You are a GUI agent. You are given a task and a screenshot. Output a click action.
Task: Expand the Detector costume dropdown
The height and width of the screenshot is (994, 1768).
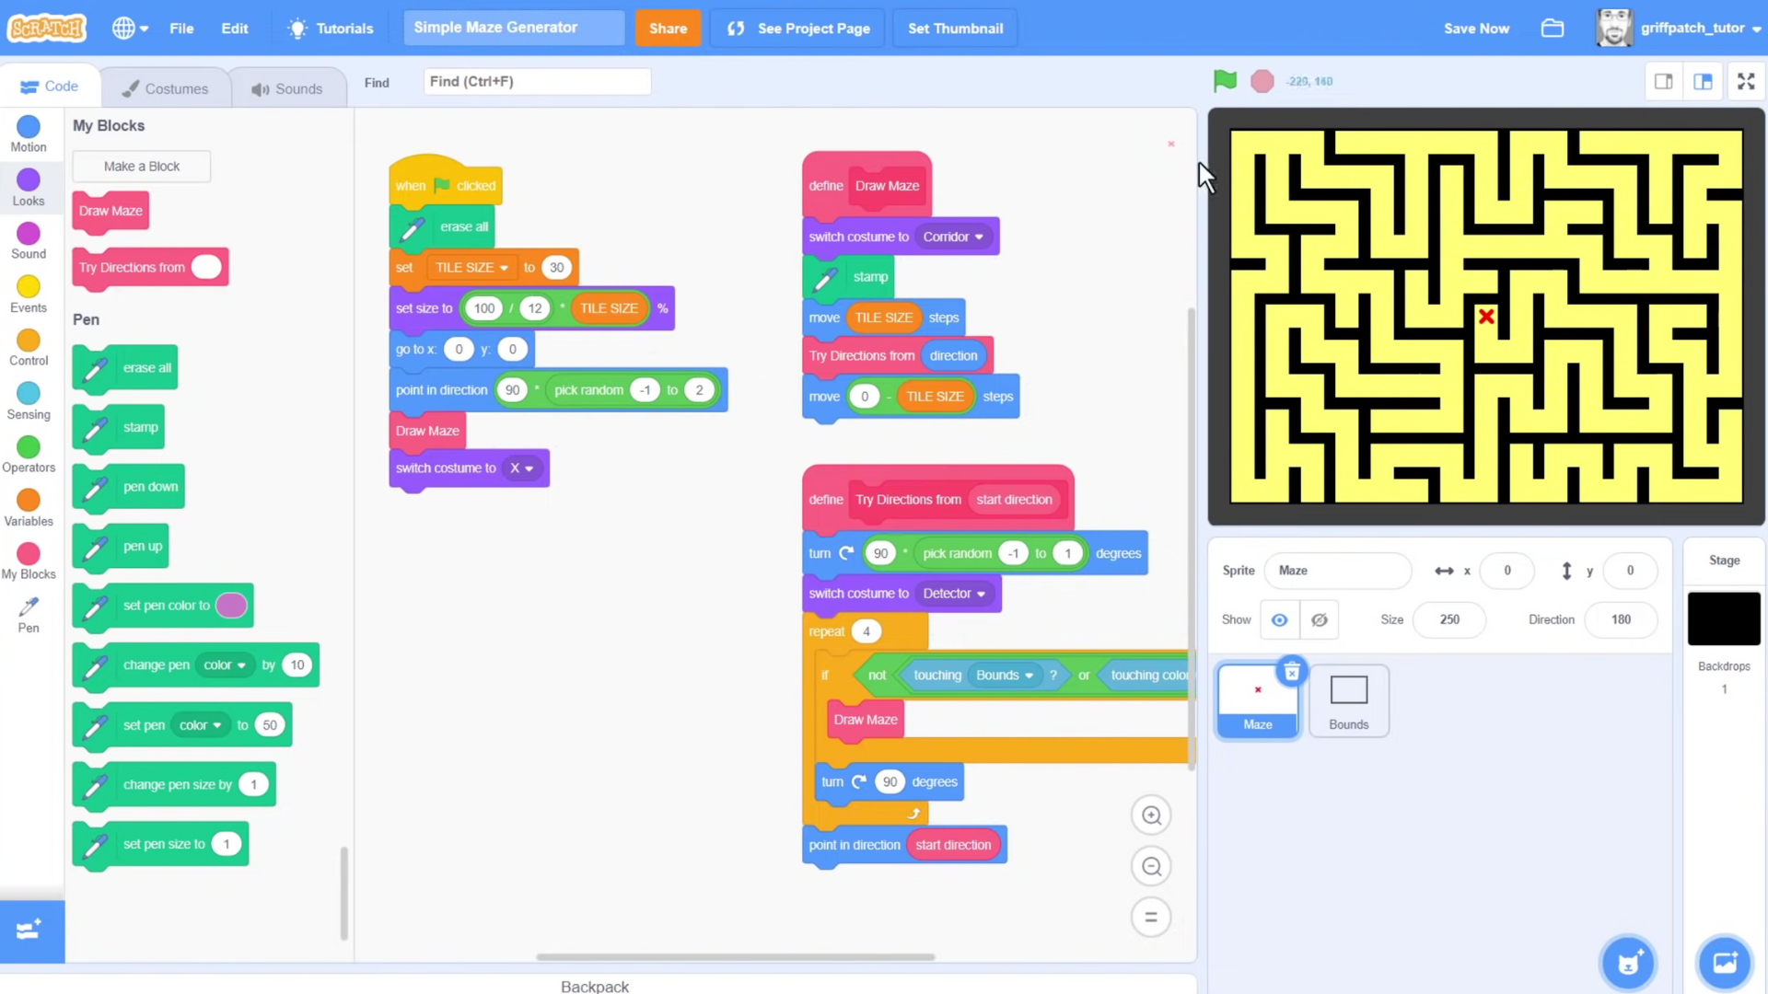pos(981,594)
